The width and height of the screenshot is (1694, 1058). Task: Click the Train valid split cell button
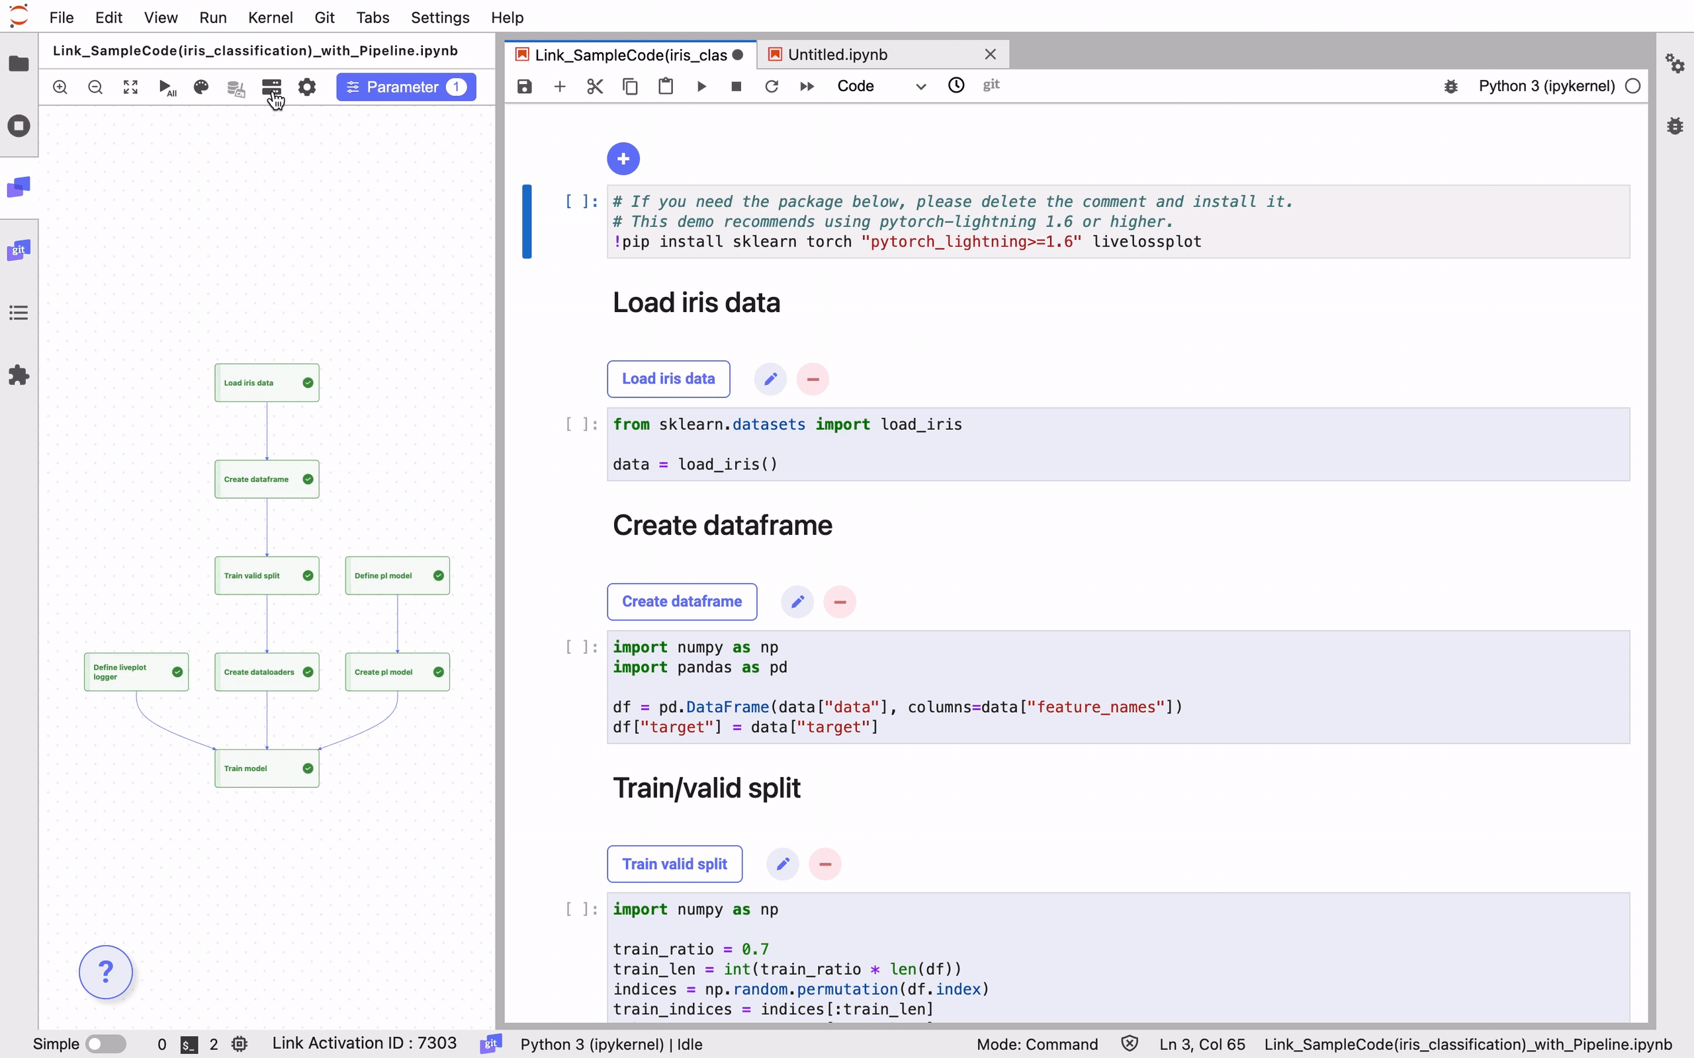(x=674, y=864)
